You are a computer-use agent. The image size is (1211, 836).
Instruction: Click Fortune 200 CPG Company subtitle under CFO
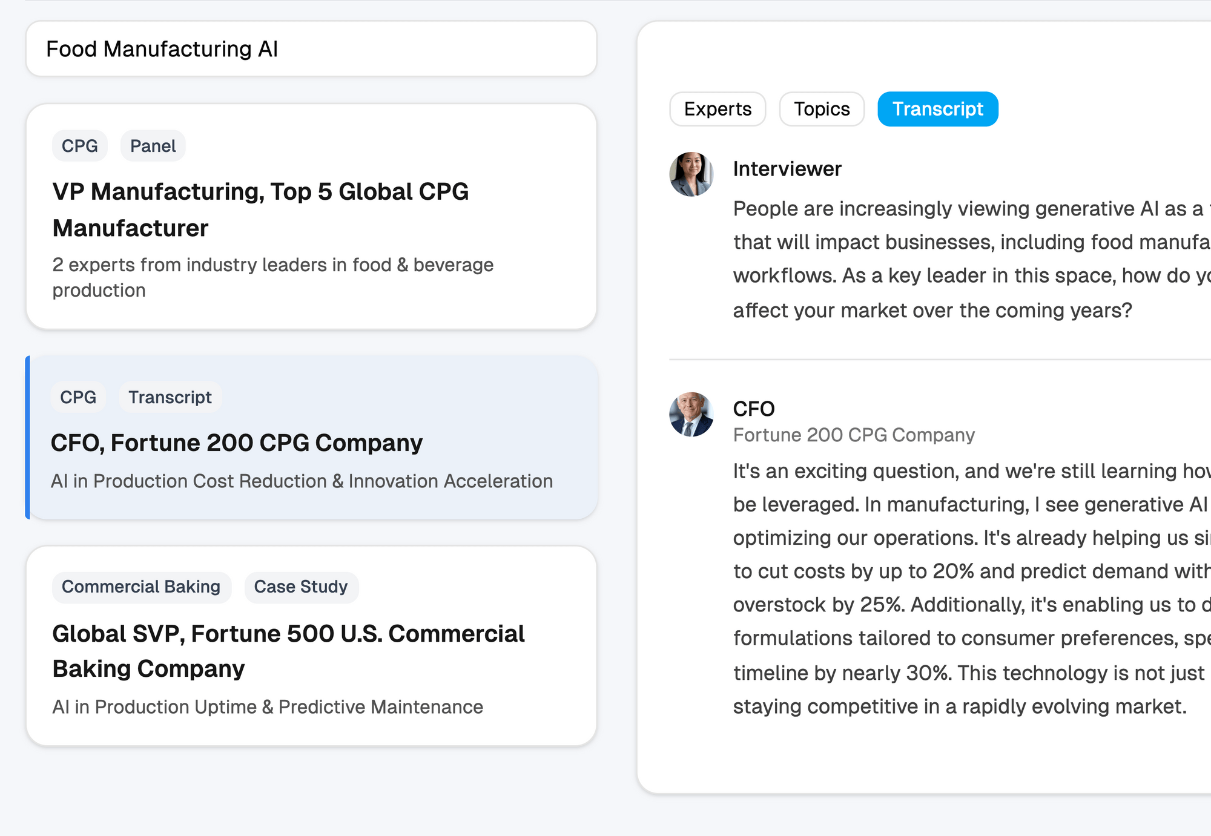[854, 435]
